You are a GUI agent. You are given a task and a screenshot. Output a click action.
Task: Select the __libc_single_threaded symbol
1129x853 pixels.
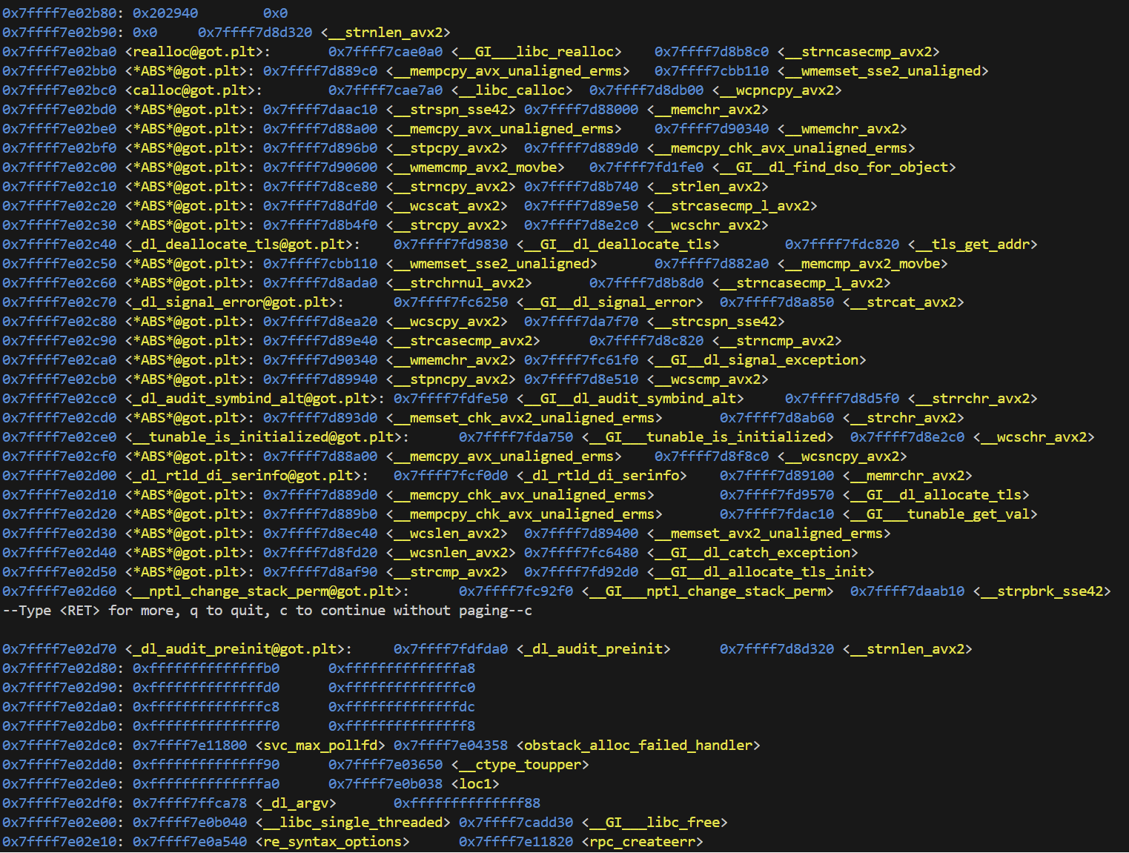pos(353,823)
